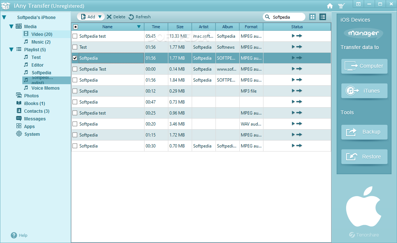The height and width of the screenshot is (243, 397).
Task: Click the Help question mark icon
Action: coord(14,235)
